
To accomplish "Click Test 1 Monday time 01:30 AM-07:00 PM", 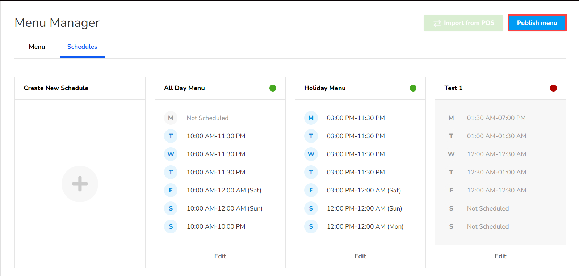I will [496, 118].
